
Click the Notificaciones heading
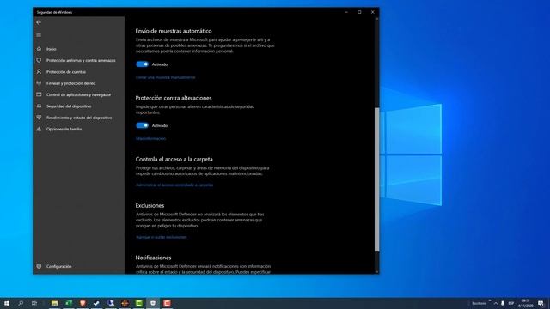click(x=153, y=257)
